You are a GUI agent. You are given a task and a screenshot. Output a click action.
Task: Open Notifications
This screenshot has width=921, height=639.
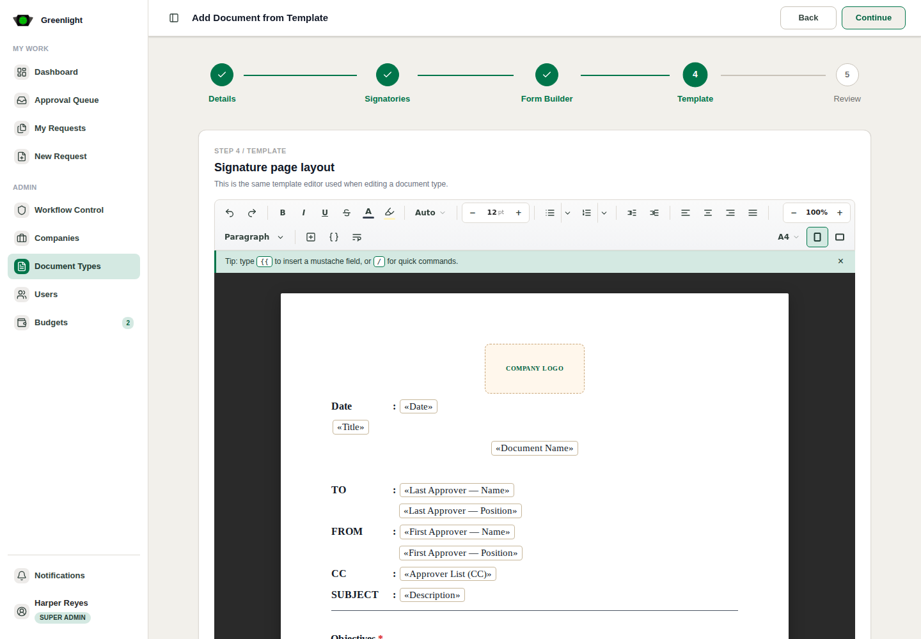pyautogui.click(x=74, y=576)
